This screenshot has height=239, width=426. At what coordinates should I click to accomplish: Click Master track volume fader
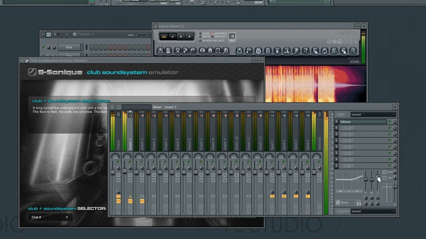(113, 172)
